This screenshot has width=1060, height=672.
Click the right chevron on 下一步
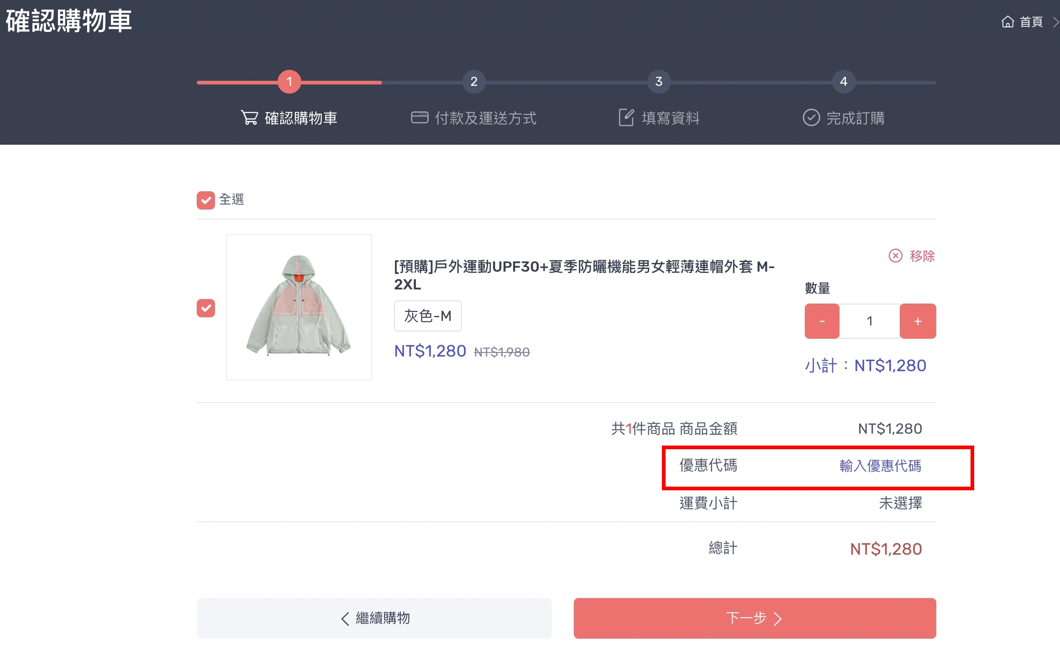pos(778,619)
